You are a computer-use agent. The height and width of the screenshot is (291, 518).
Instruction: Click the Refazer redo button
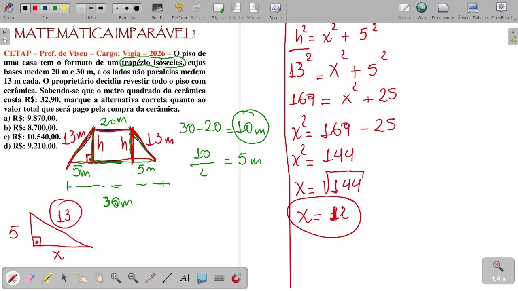pyautogui.click(x=197, y=11)
